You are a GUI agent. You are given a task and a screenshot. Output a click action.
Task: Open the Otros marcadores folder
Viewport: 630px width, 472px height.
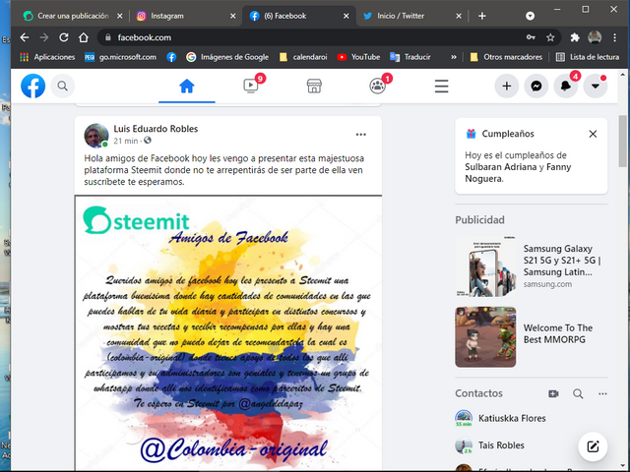click(x=506, y=57)
